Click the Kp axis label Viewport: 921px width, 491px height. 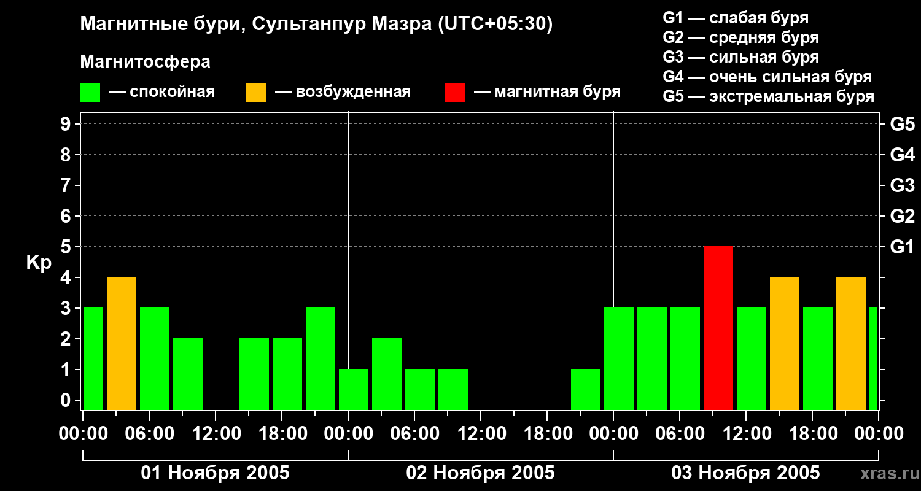[39, 263]
